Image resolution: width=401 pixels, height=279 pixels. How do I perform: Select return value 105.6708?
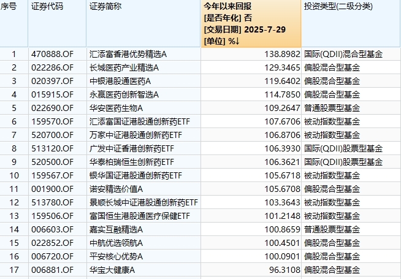(282, 189)
